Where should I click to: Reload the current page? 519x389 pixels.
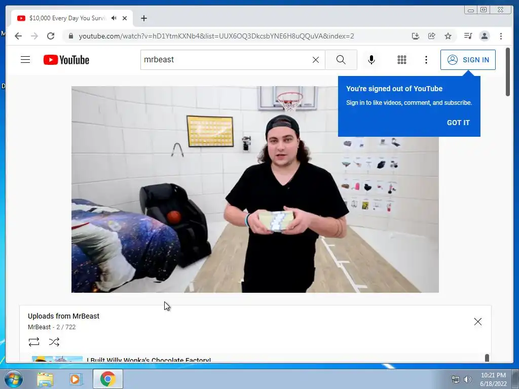pos(51,36)
